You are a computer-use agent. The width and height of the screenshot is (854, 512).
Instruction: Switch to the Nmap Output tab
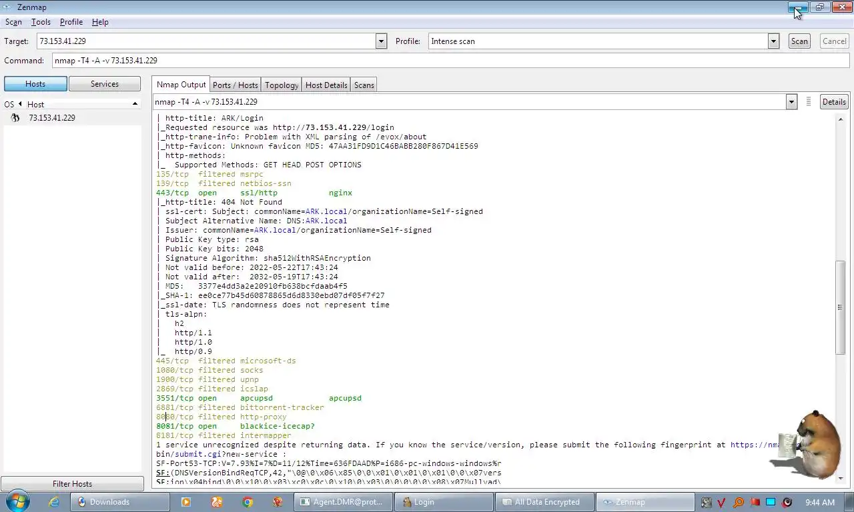(x=181, y=85)
